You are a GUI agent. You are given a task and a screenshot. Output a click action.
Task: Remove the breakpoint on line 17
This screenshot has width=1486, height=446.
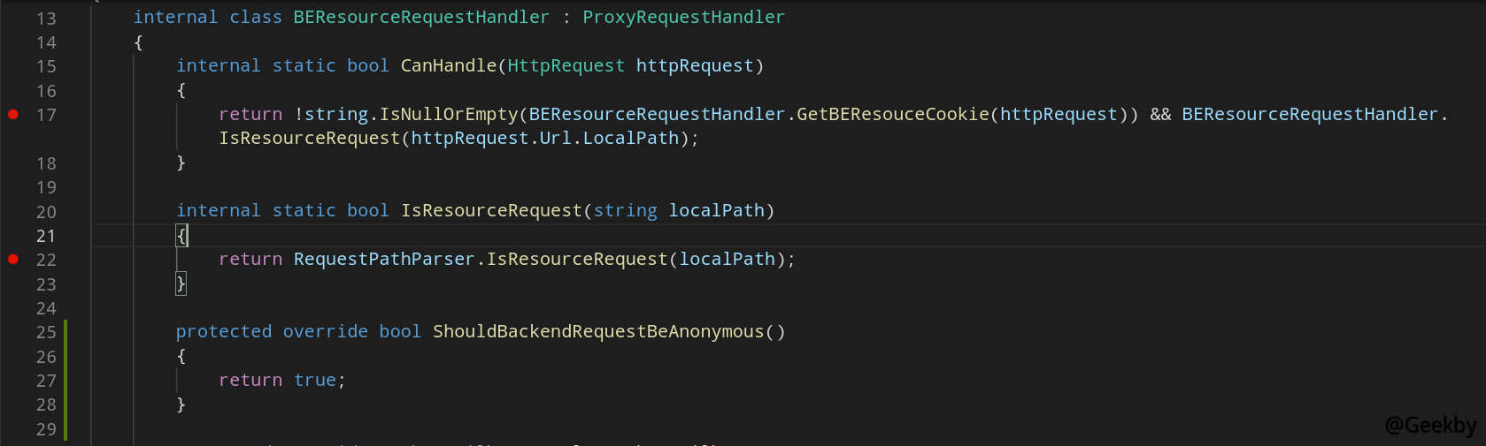(13, 115)
